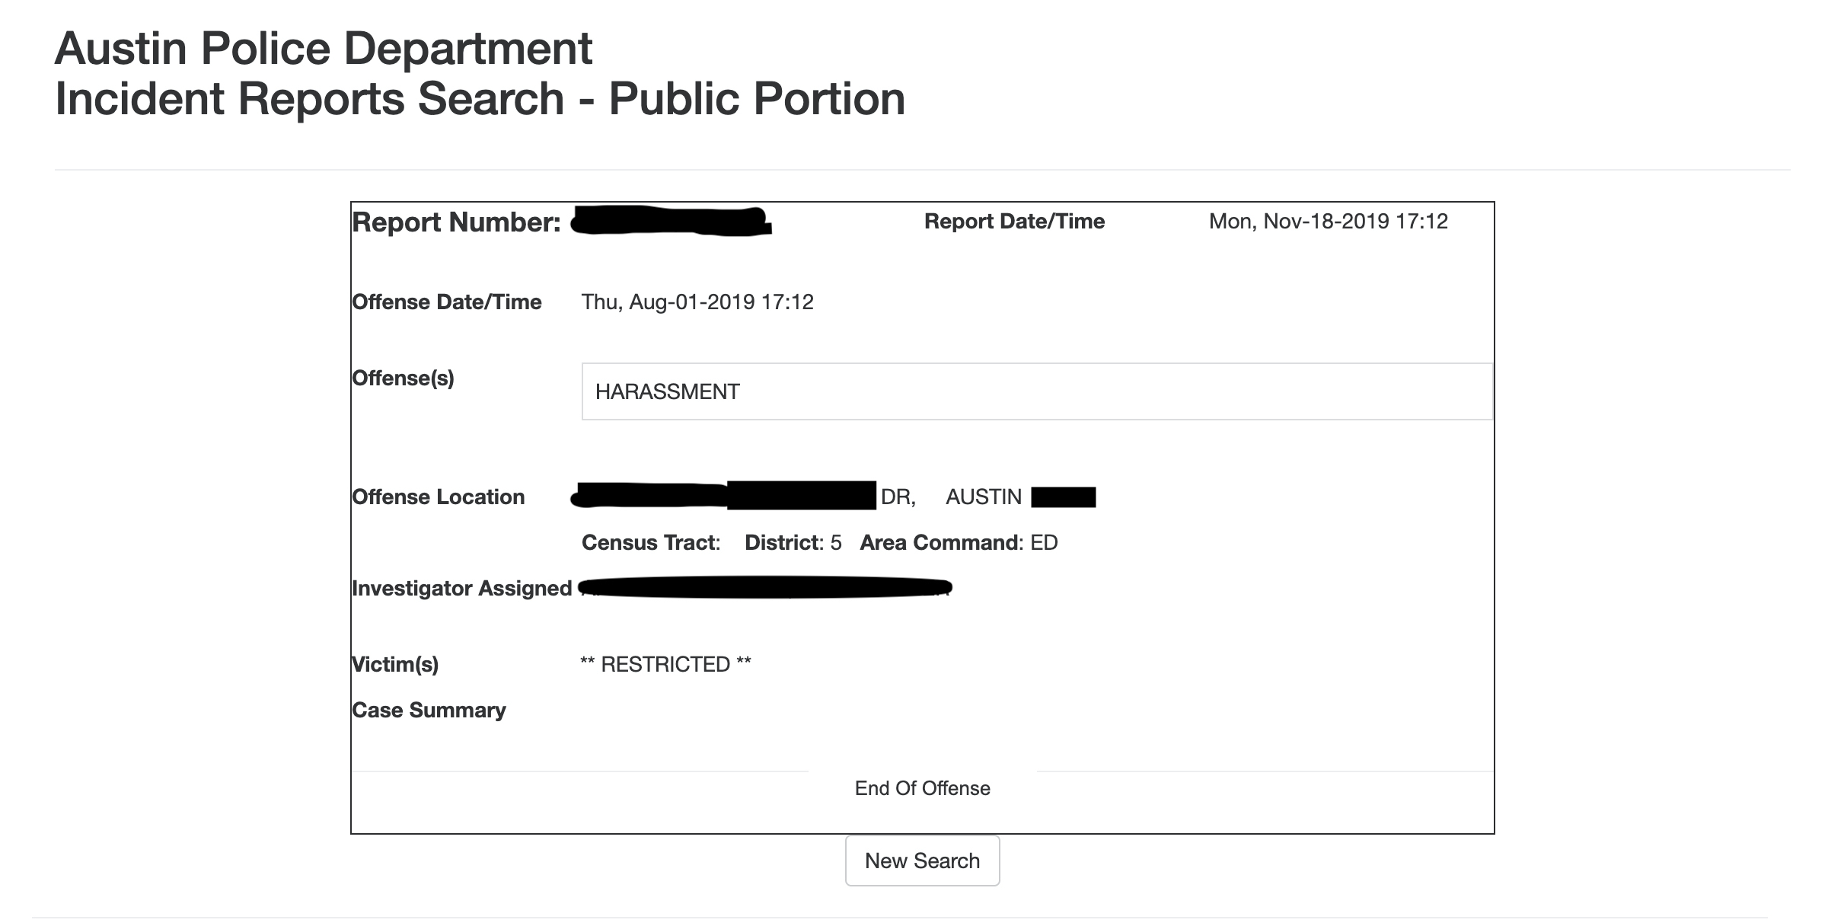Click the Census Tract label
This screenshot has height=923, width=1844.
point(650,543)
